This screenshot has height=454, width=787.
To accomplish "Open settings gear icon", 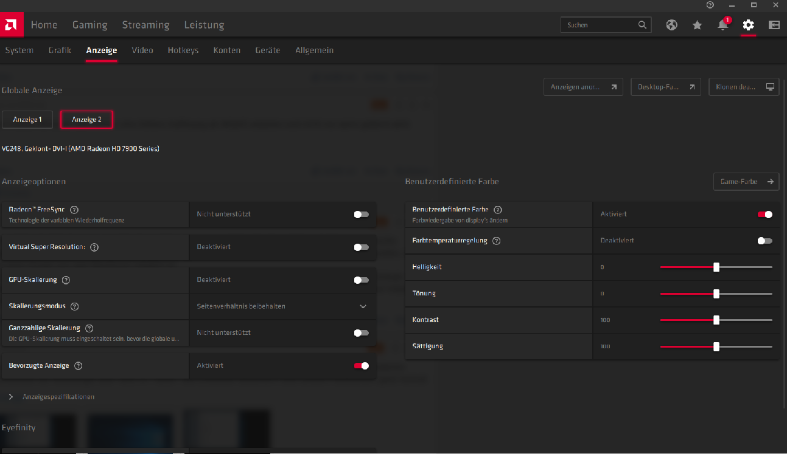I will click(748, 25).
